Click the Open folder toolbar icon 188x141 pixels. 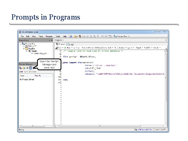pos(75,36)
